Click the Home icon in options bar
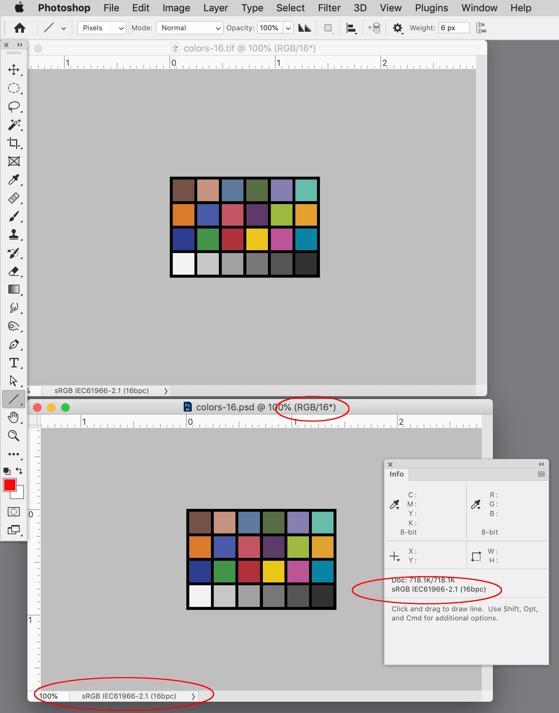Screen dimensions: 559x713 (20, 28)
